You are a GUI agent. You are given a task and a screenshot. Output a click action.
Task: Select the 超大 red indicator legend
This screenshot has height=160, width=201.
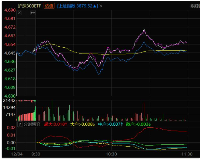tap(55, 124)
